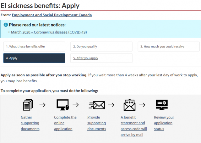201x143 pixels.
Task: Open 'Review your application status' link
Action: [x=164, y=123]
